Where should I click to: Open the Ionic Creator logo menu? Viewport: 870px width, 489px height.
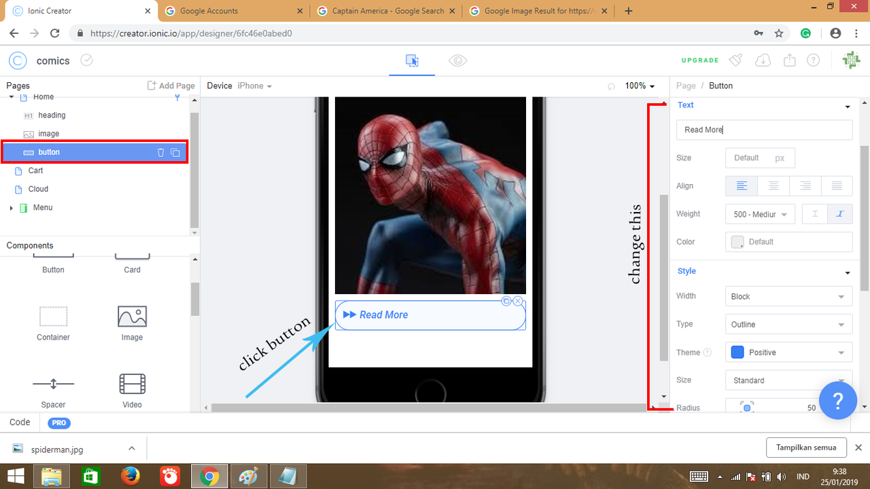[18, 60]
